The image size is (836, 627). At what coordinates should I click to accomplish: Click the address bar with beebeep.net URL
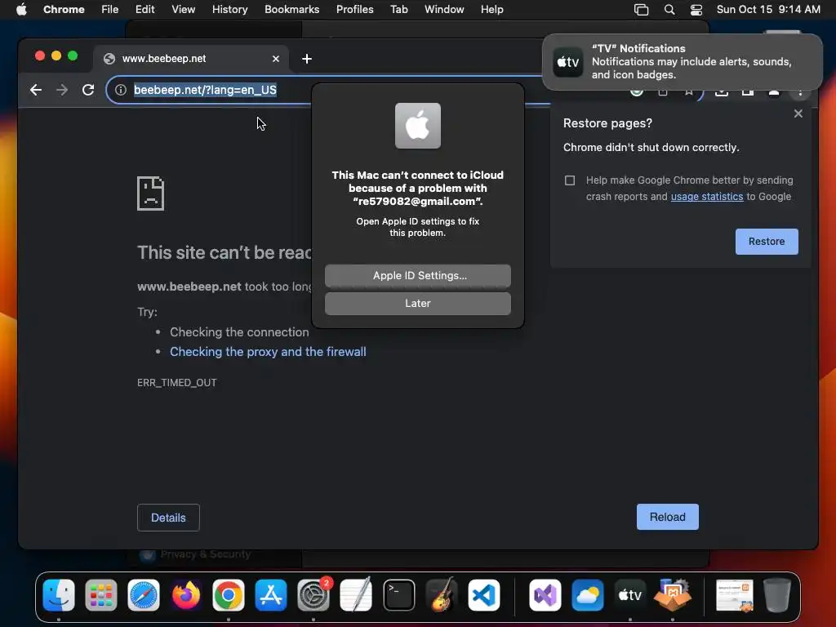[x=205, y=90]
